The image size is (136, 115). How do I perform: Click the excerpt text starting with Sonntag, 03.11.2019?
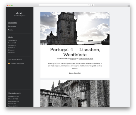(75, 66)
